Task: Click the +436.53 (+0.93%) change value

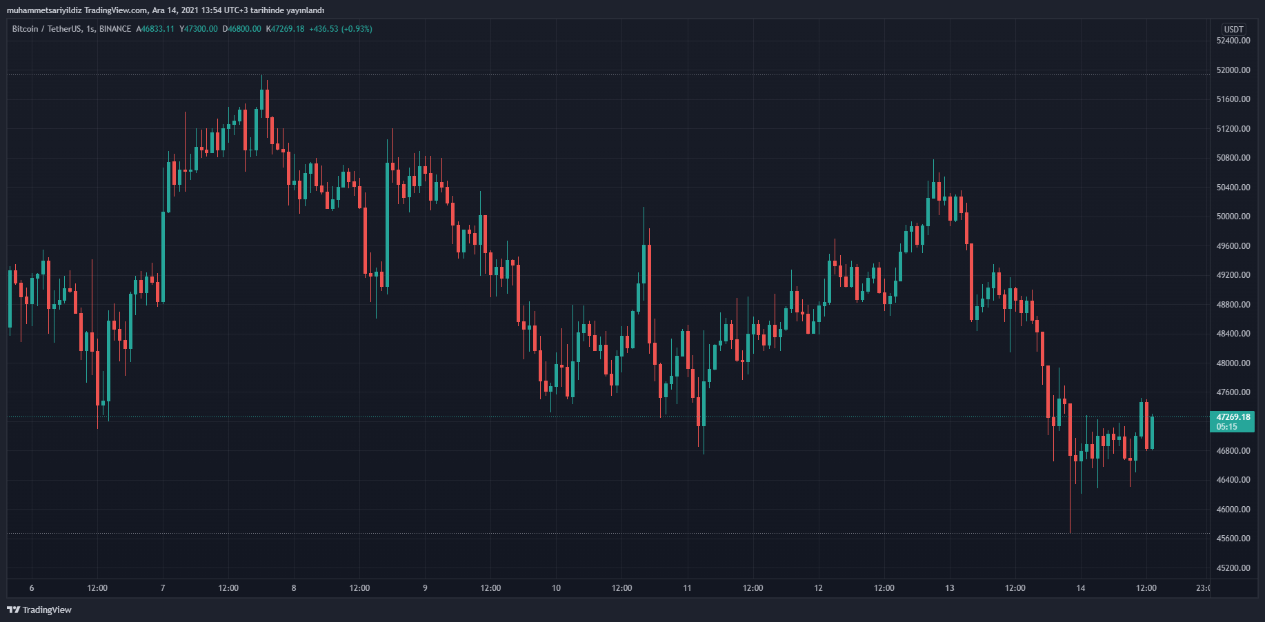Action: click(x=341, y=29)
